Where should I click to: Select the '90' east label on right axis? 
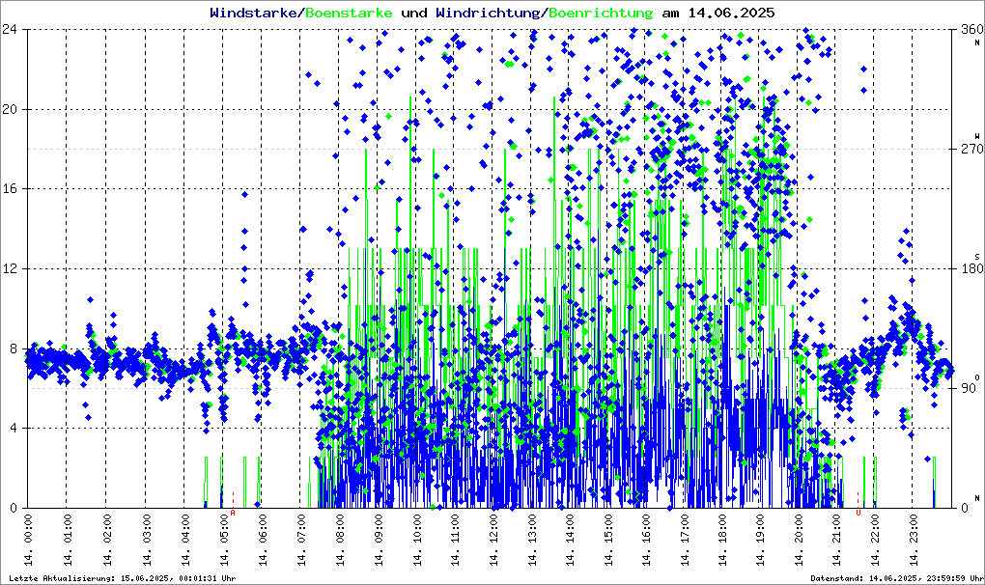[x=968, y=389]
